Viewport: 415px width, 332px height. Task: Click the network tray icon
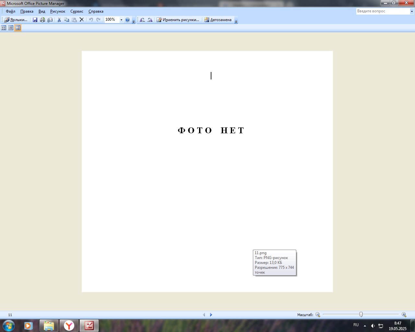tap(381, 326)
